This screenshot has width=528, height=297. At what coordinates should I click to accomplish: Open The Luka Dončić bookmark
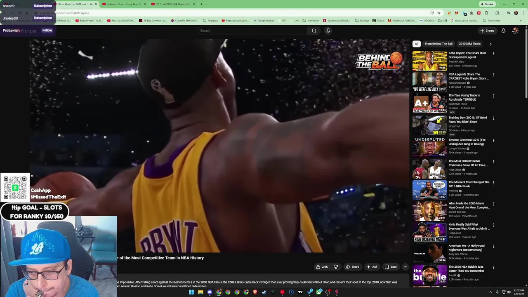[121, 21]
